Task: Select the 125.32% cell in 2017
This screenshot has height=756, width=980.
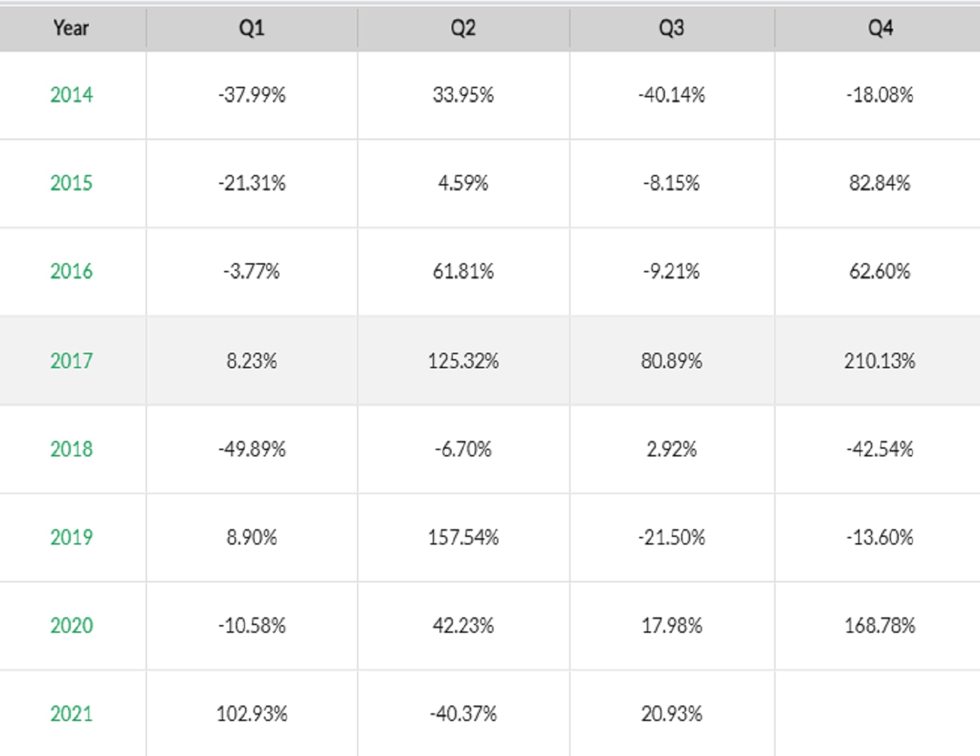Action: click(463, 360)
